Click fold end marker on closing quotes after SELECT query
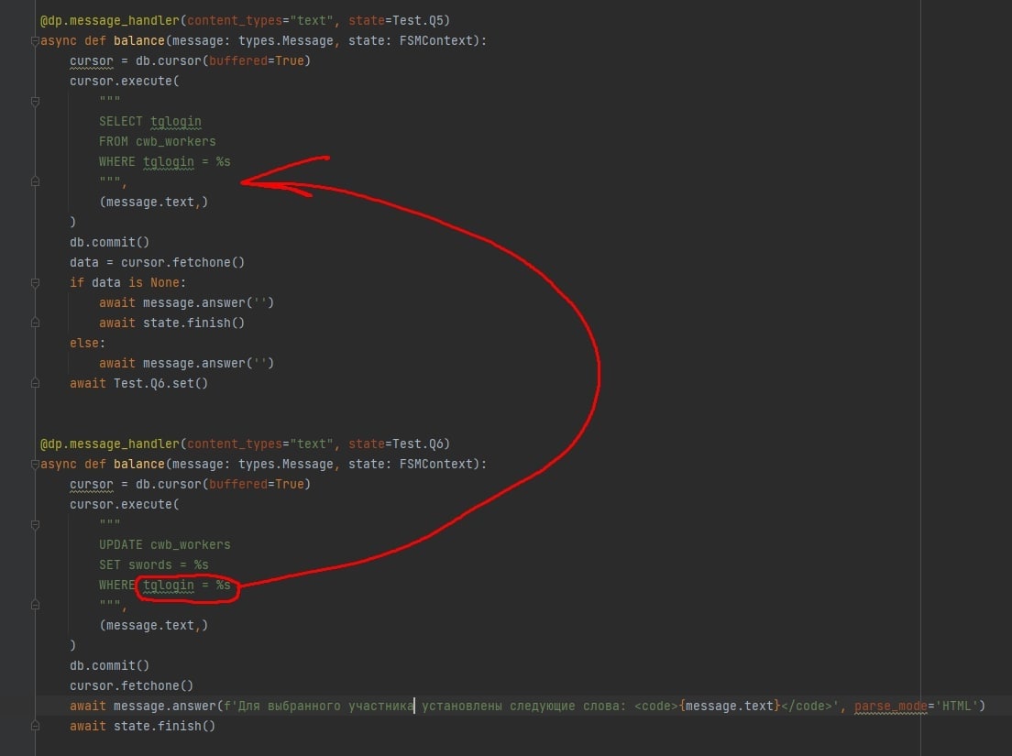 [x=35, y=182]
